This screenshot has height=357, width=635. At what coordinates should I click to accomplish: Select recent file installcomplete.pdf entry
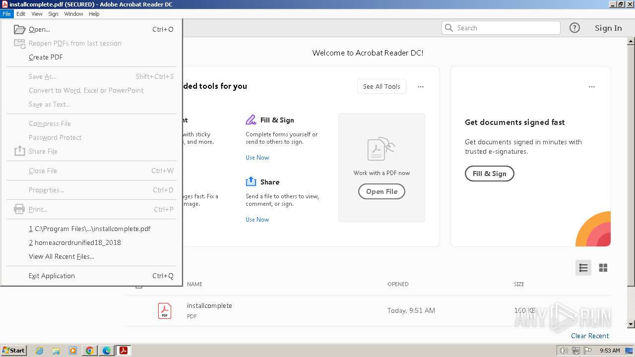pos(92,229)
